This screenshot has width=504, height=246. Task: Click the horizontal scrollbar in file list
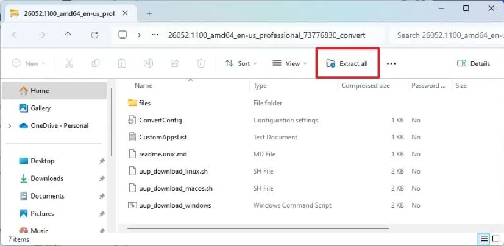(x=258, y=229)
